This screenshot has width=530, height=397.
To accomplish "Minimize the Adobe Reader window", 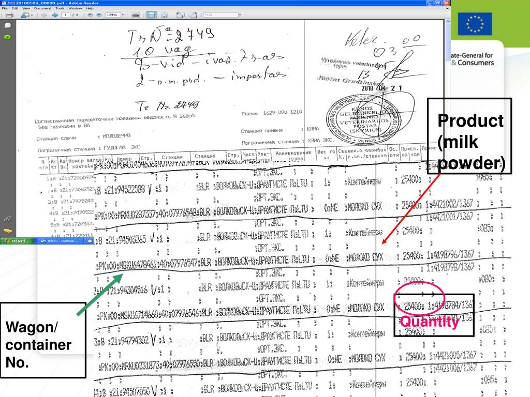I will pyautogui.click(x=430, y=3).
